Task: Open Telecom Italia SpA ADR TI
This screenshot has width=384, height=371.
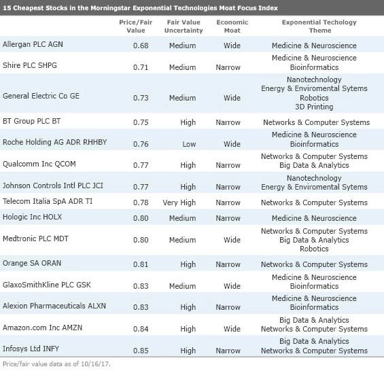Action: (x=48, y=201)
